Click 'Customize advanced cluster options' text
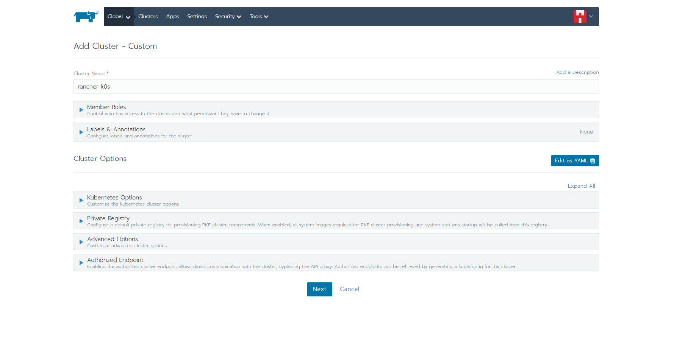 [x=127, y=246]
